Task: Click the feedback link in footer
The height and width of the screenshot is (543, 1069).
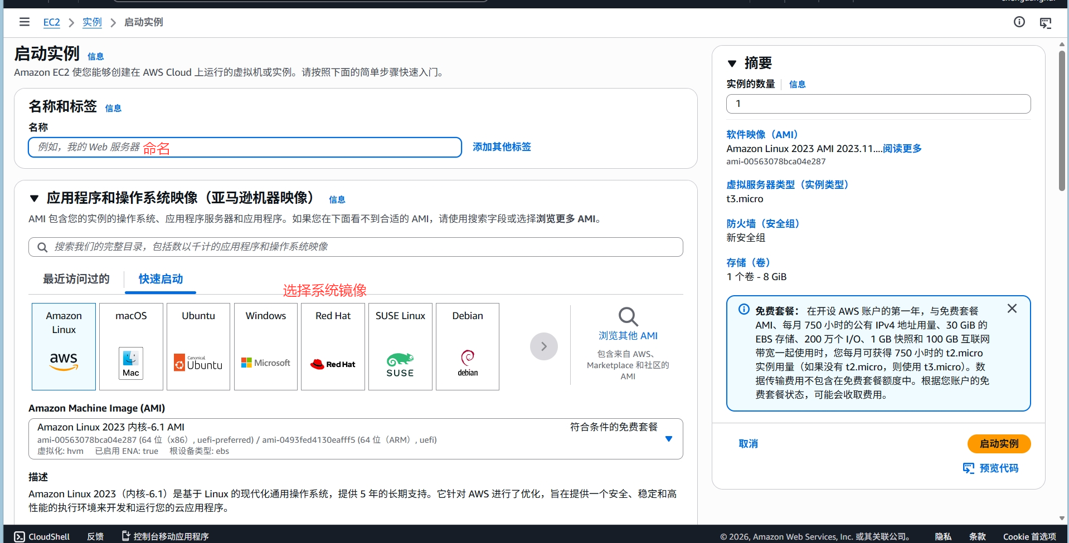Action: click(x=95, y=536)
